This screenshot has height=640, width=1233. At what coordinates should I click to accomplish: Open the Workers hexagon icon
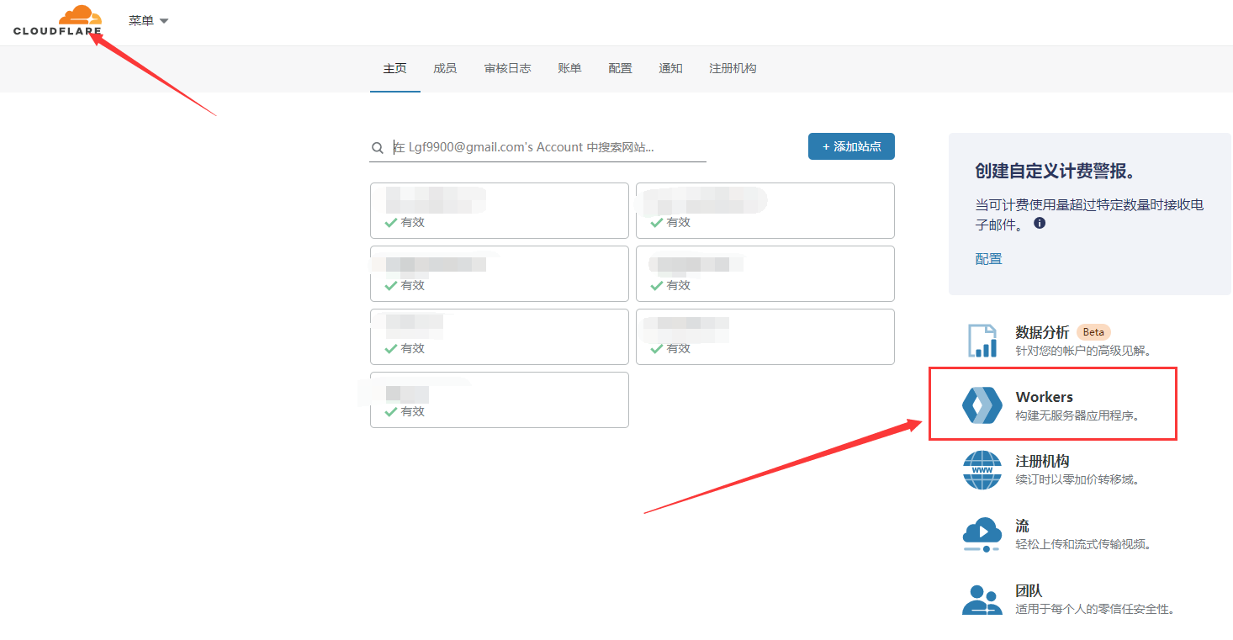click(x=982, y=405)
